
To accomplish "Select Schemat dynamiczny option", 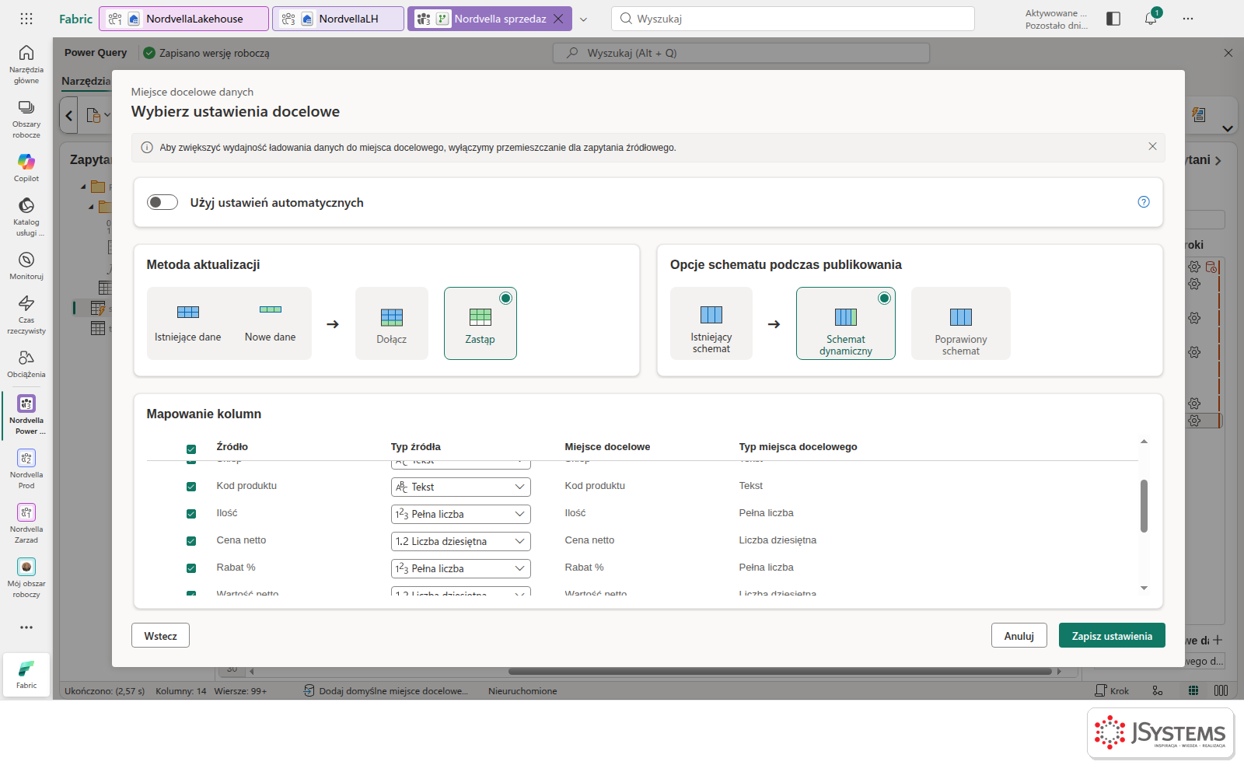I will [x=846, y=323].
